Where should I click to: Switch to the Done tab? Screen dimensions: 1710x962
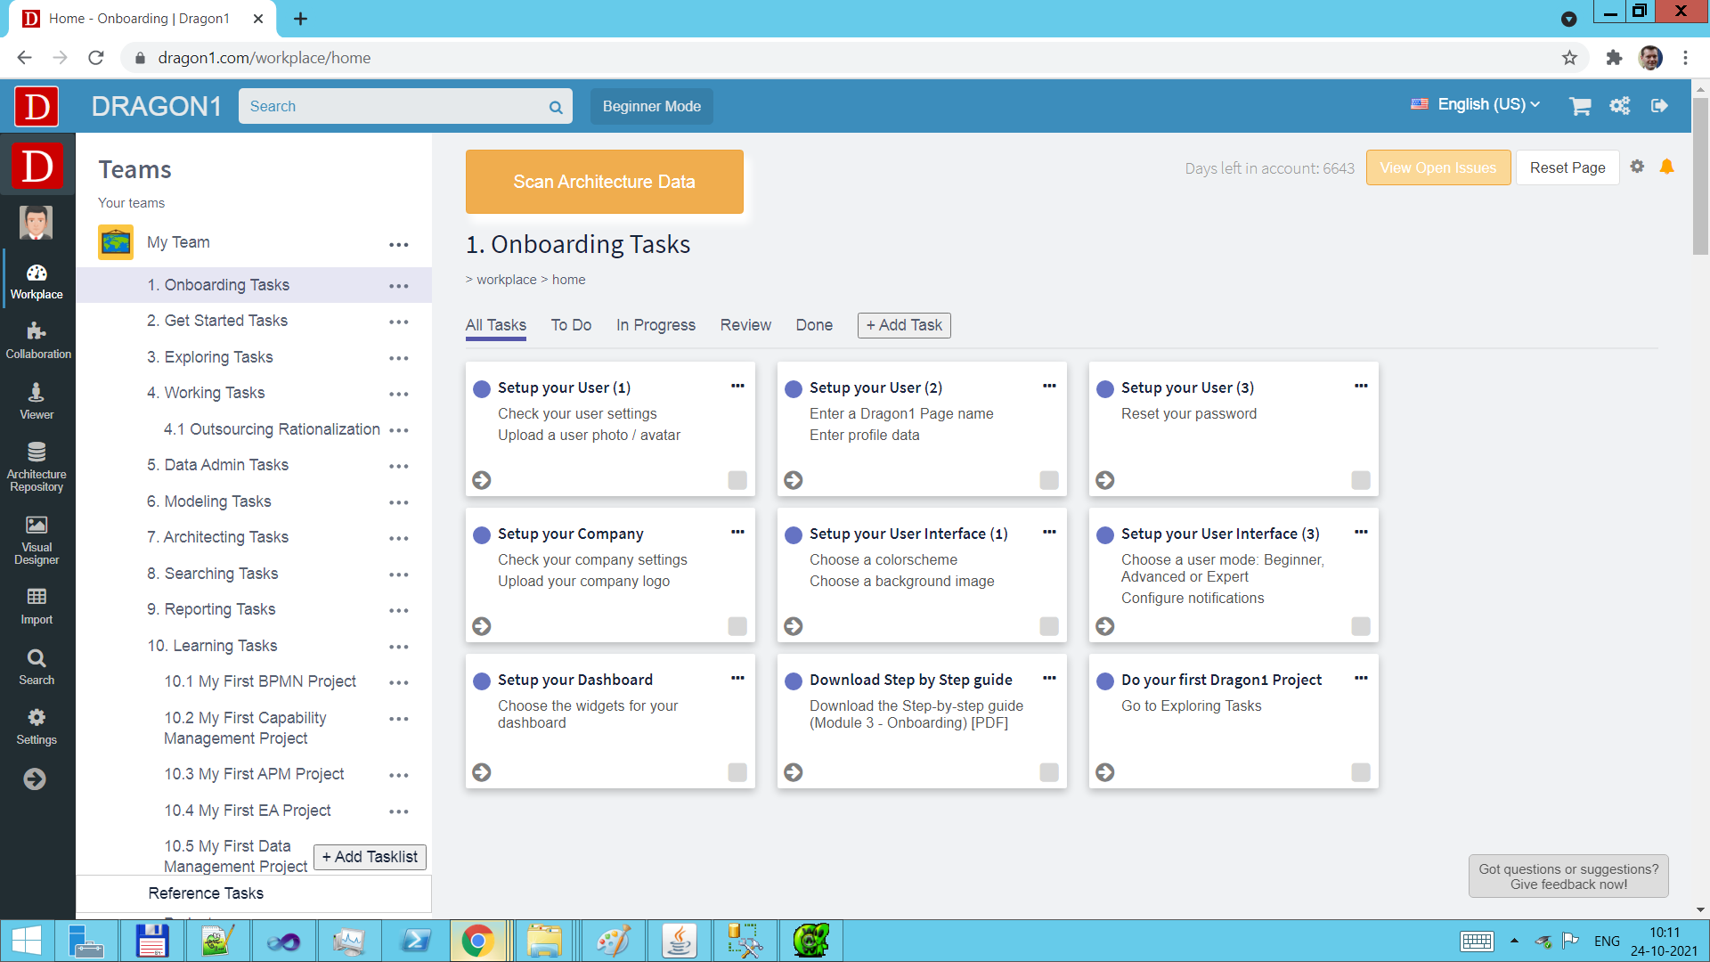(x=814, y=325)
